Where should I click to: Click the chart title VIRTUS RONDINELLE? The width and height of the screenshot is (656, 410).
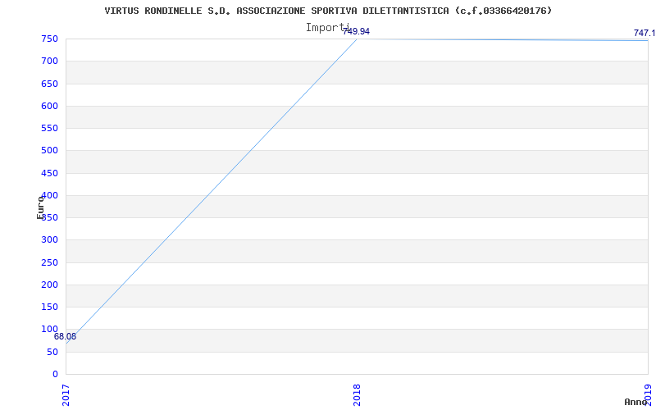click(328, 11)
